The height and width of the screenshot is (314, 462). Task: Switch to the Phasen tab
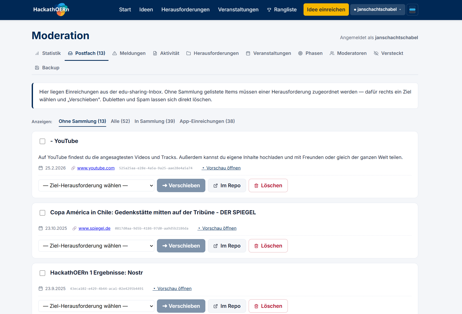[x=310, y=53]
